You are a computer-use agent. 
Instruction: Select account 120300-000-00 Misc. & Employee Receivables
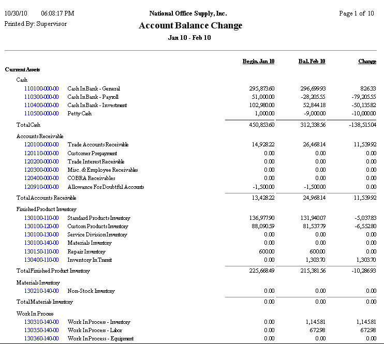(41, 170)
